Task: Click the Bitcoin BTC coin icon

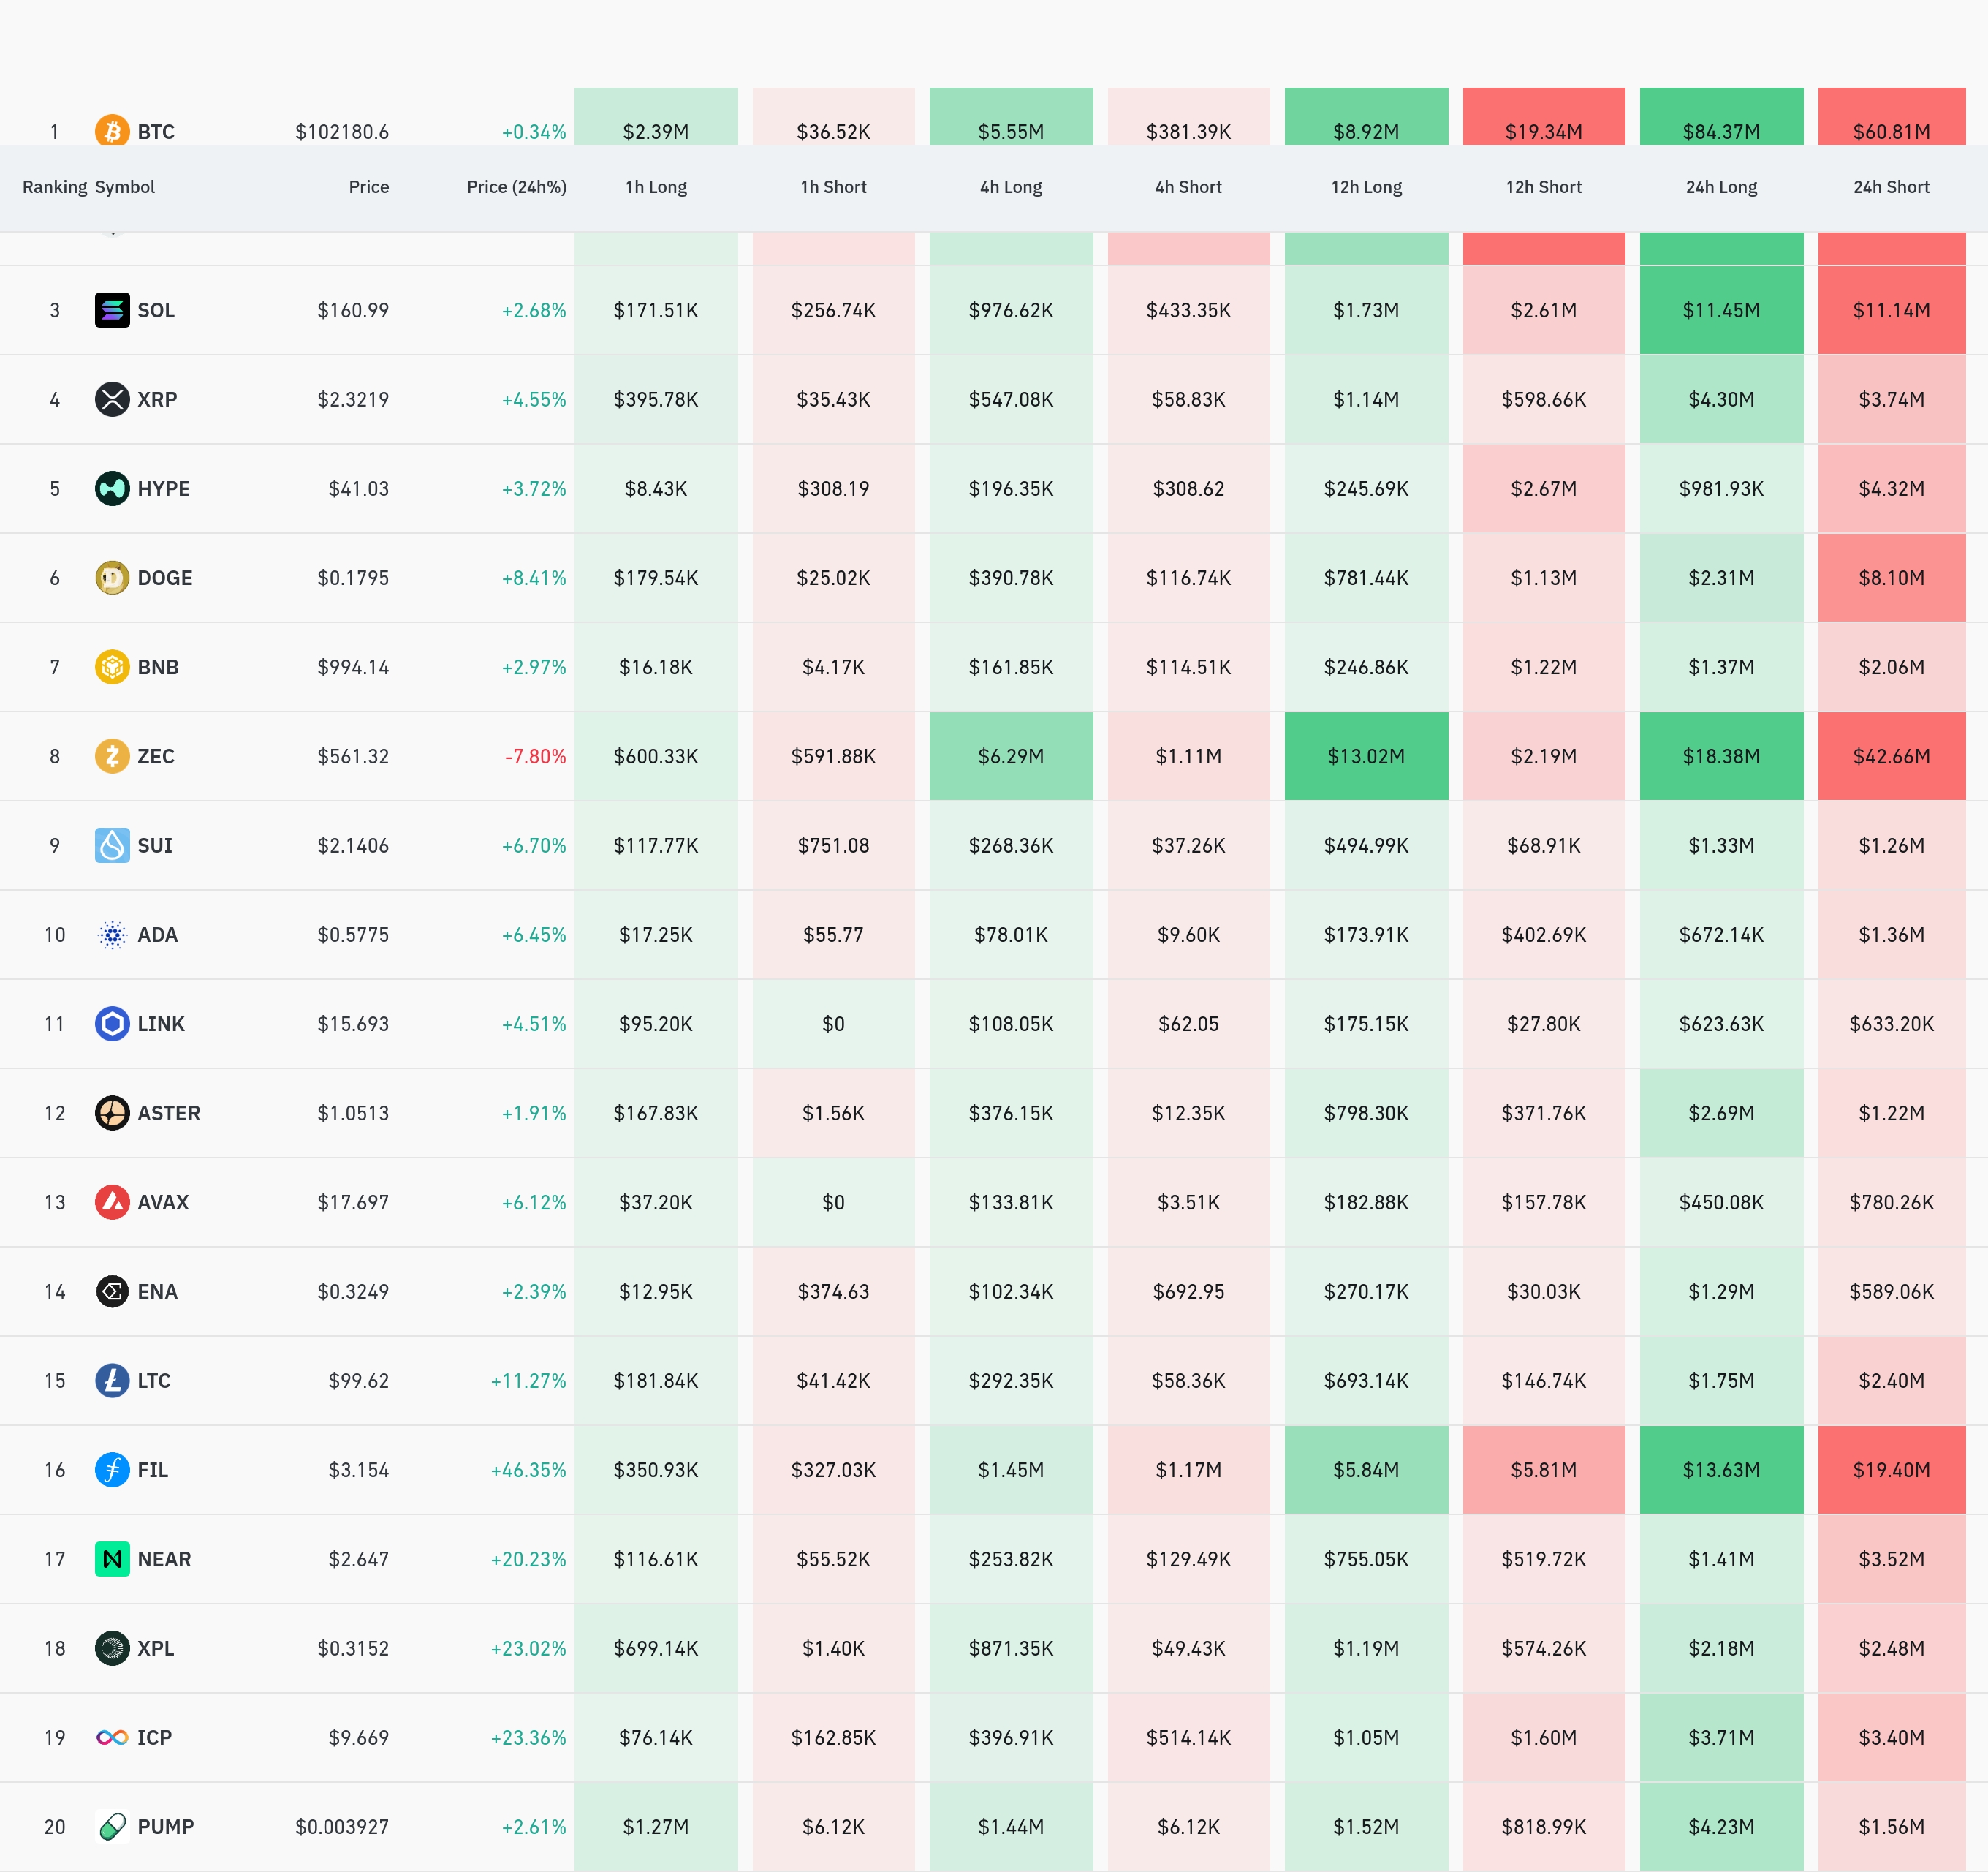Action: point(112,130)
